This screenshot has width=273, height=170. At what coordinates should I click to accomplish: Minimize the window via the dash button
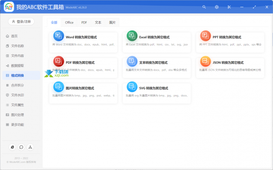tap(242, 7)
